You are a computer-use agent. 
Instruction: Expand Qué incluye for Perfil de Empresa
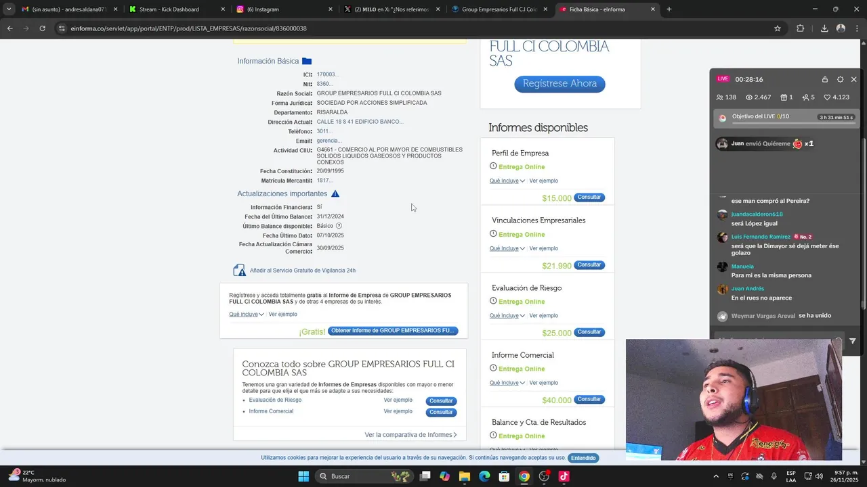pyautogui.click(x=507, y=181)
